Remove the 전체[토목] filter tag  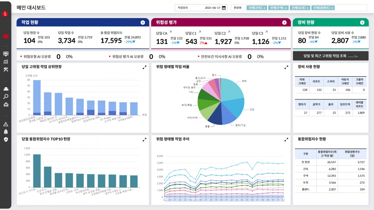pos(308,7)
